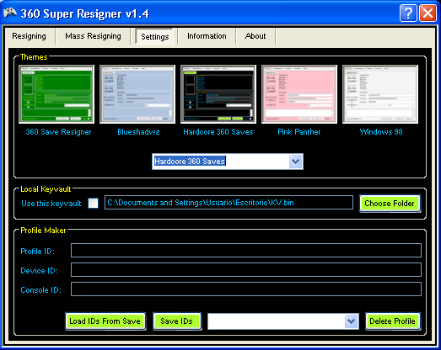Click the Delete Profile button
The image size is (441, 350).
point(392,321)
